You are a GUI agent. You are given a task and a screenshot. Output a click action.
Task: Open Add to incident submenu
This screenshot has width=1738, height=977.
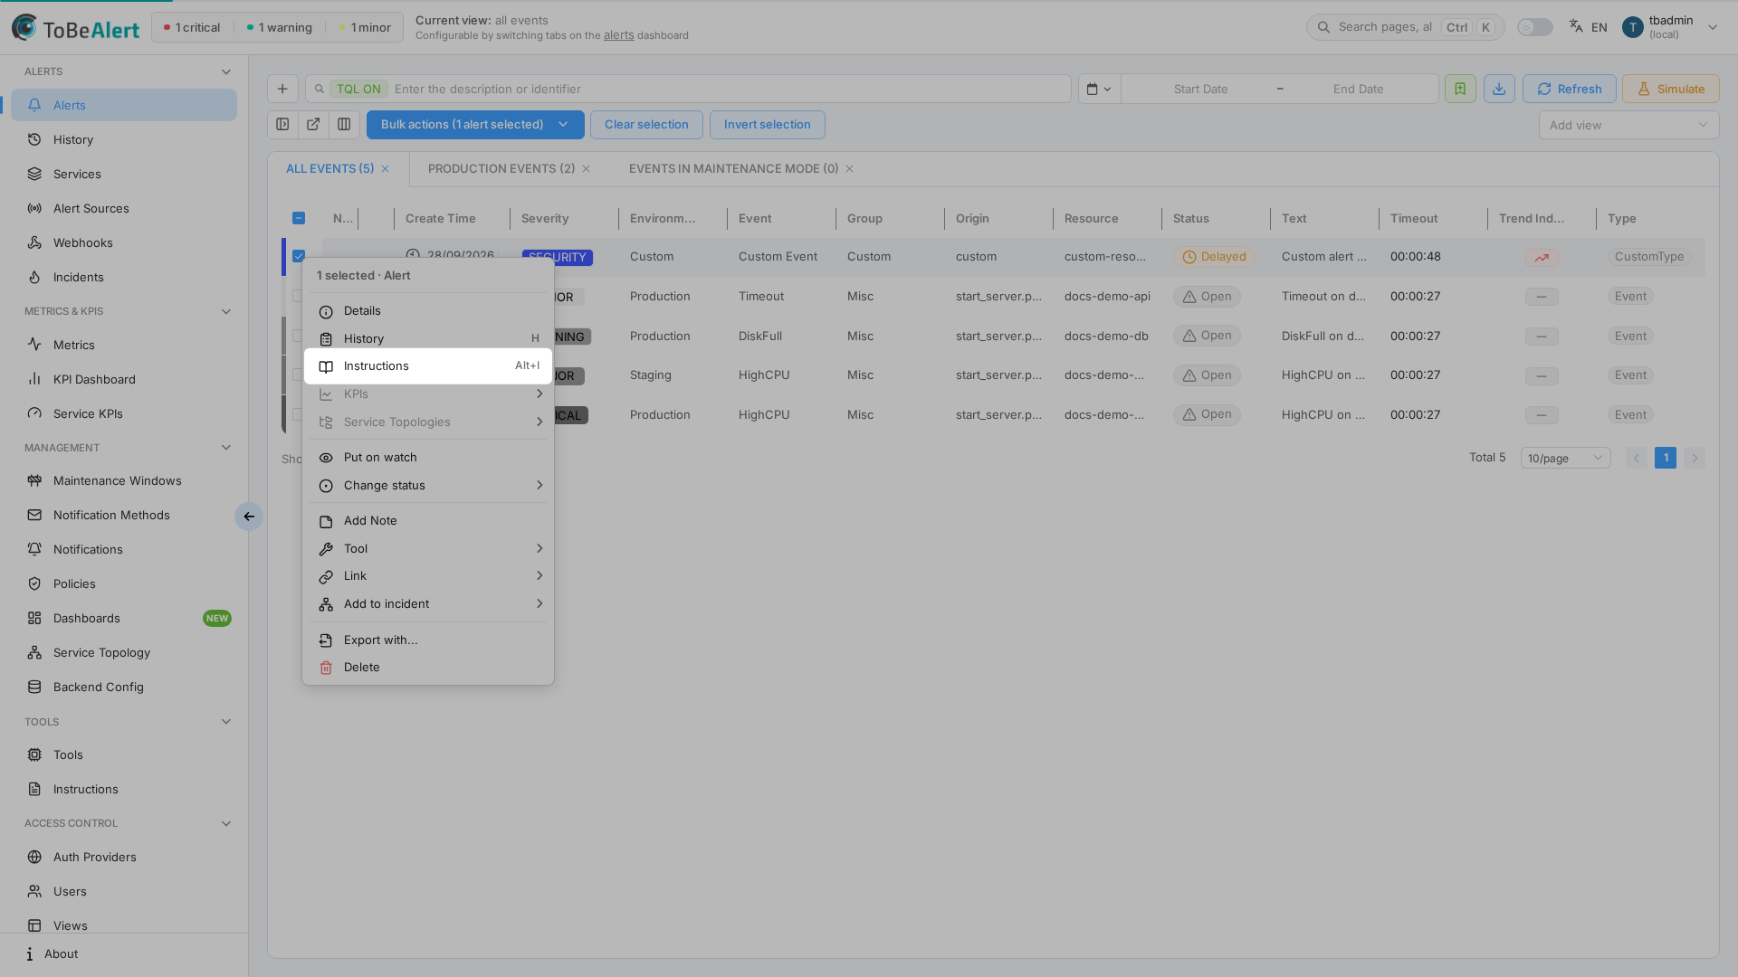428,604
